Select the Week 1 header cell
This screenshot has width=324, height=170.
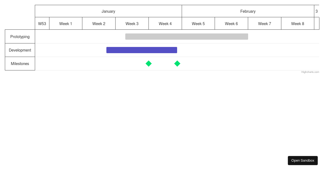pyautogui.click(x=66, y=24)
